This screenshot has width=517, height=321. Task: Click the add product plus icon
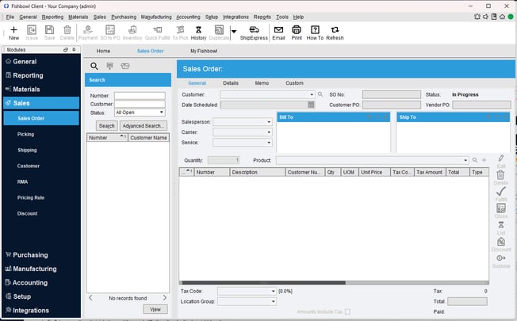click(484, 160)
